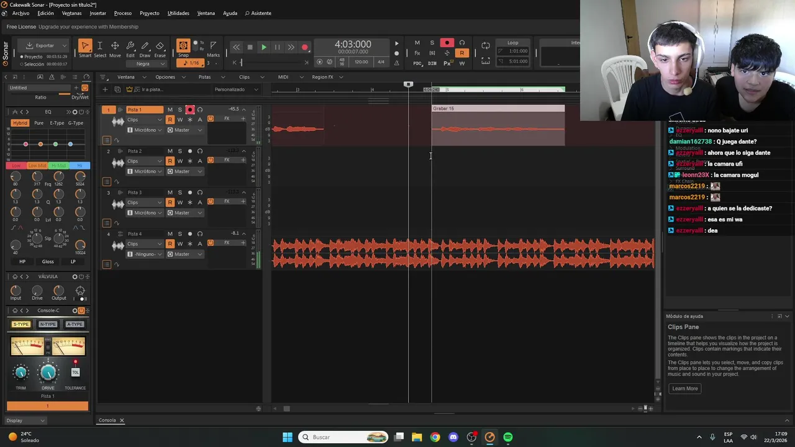The width and height of the screenshot is (795, 447).
Task: Toggle FX rack power on Pista 3
Action: (211, 201)
